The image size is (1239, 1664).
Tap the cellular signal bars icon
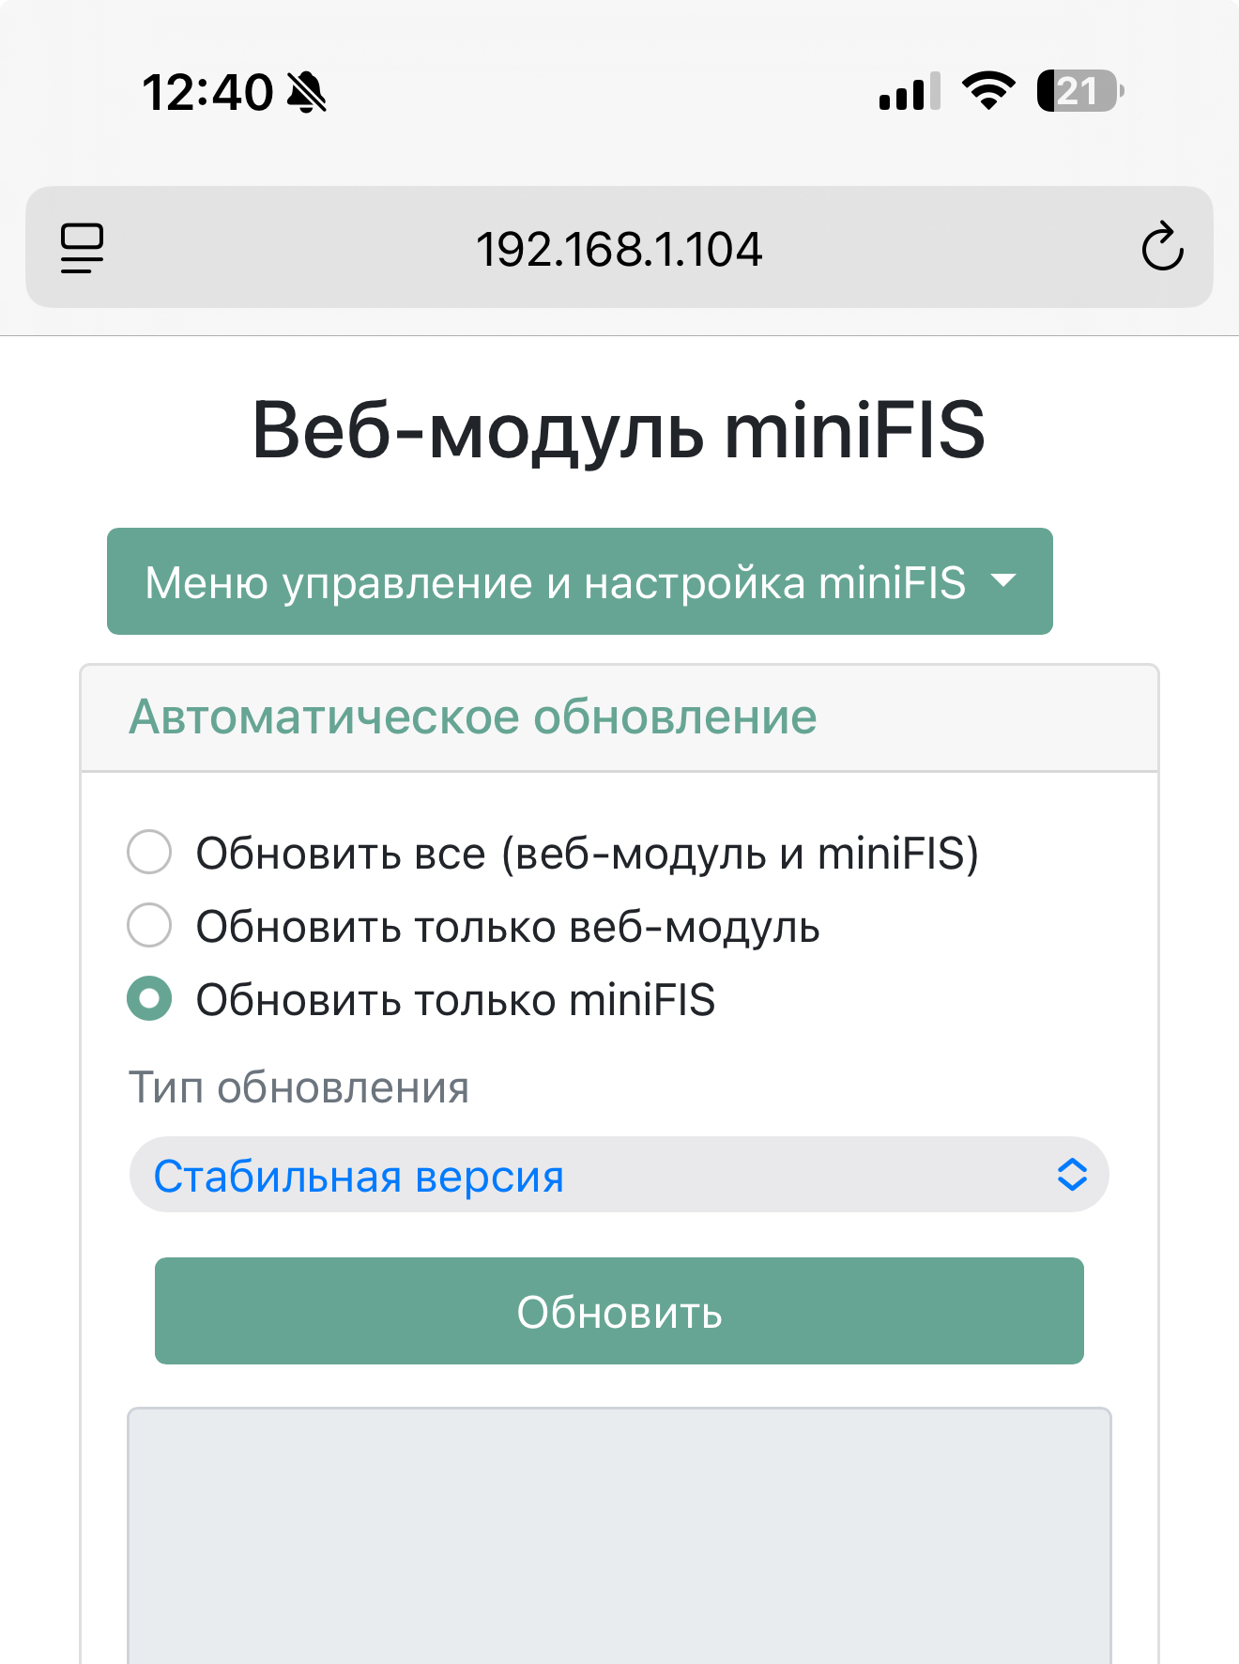pos(909,92)
